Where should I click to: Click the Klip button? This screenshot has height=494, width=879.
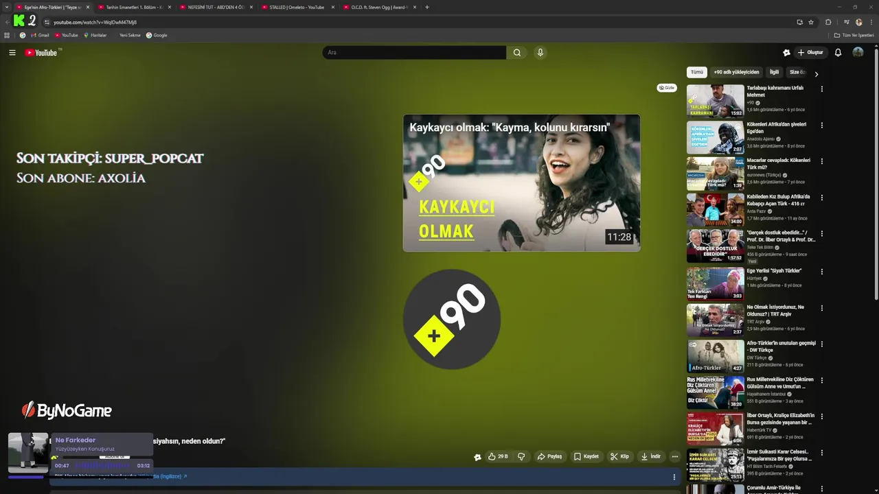click(619, 456)
